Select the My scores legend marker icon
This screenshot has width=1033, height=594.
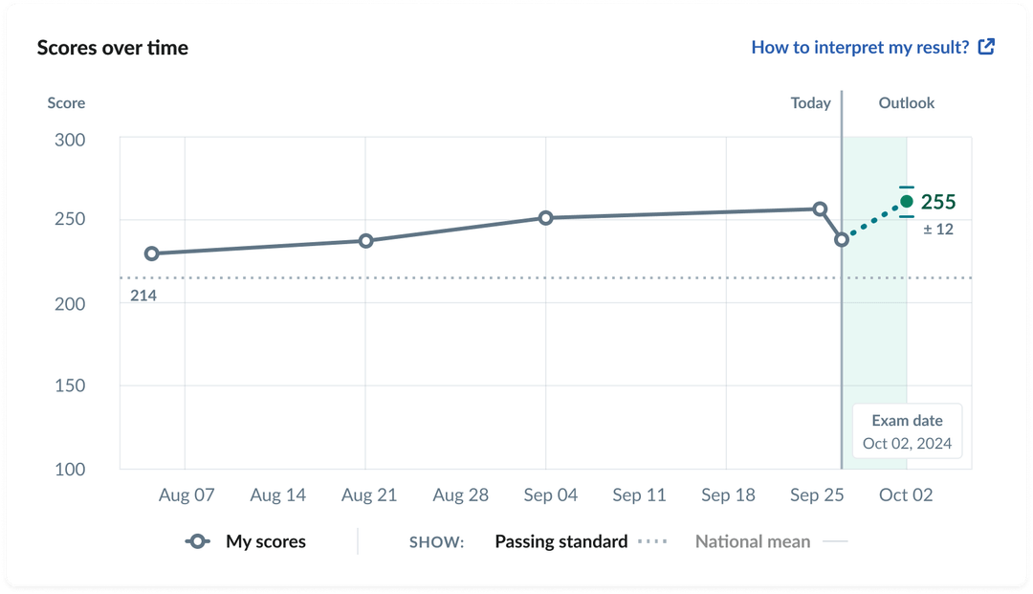click(x=198, y=541)
